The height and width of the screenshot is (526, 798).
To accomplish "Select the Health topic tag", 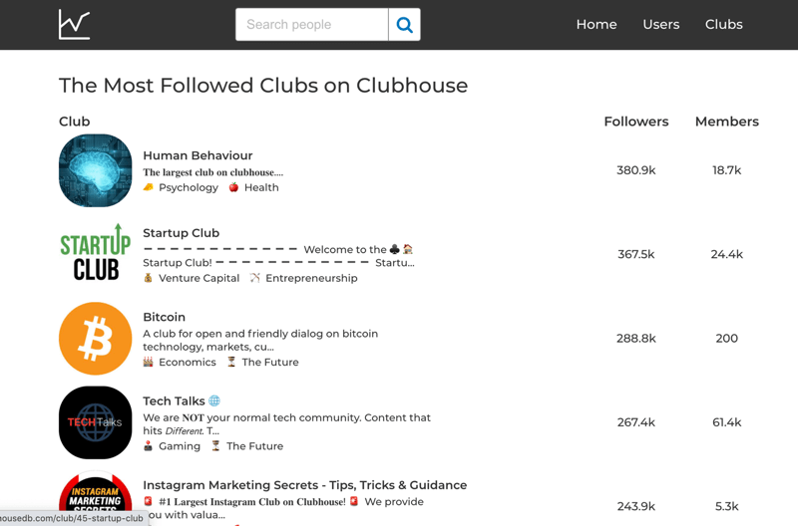I will pyautogui.click(x=261, y=187).
